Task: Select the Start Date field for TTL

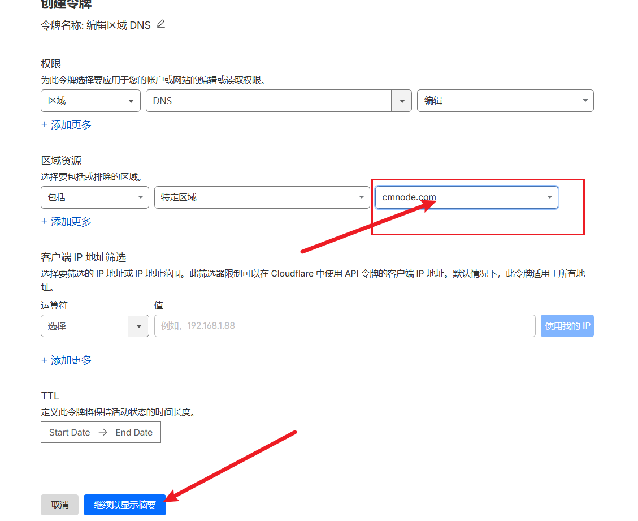Action: tap(70, 432)
